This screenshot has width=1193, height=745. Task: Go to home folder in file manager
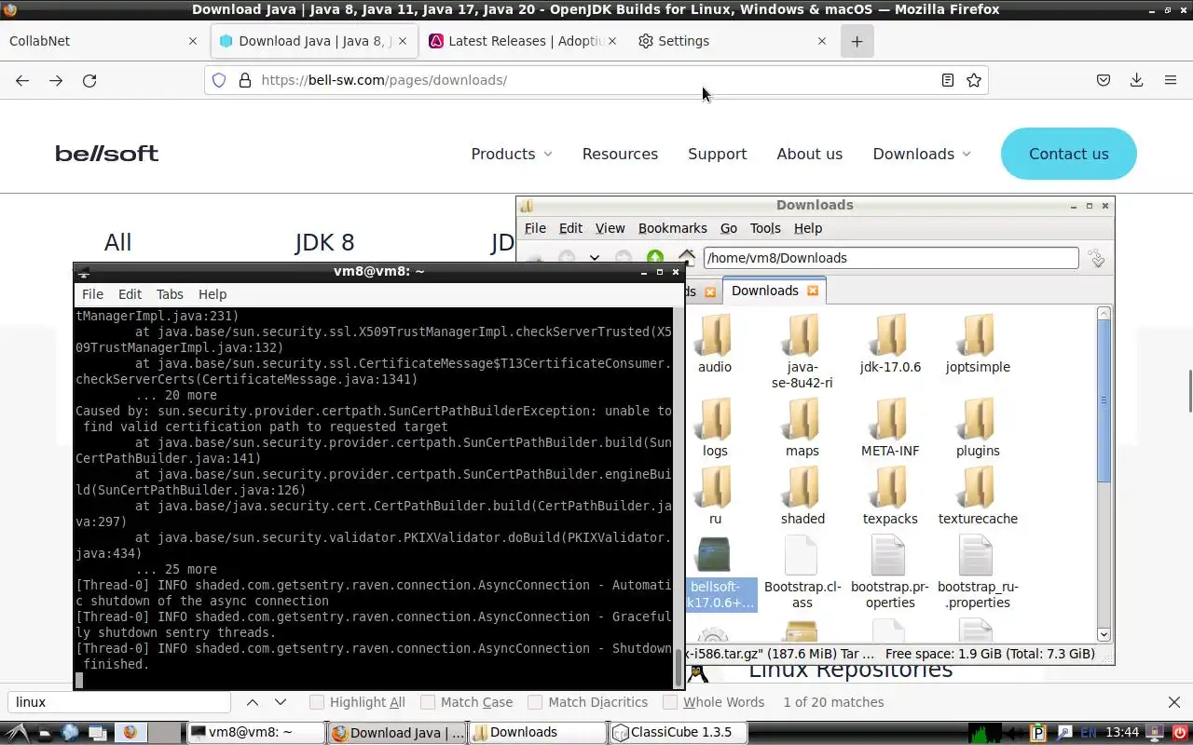coord(687,258)
